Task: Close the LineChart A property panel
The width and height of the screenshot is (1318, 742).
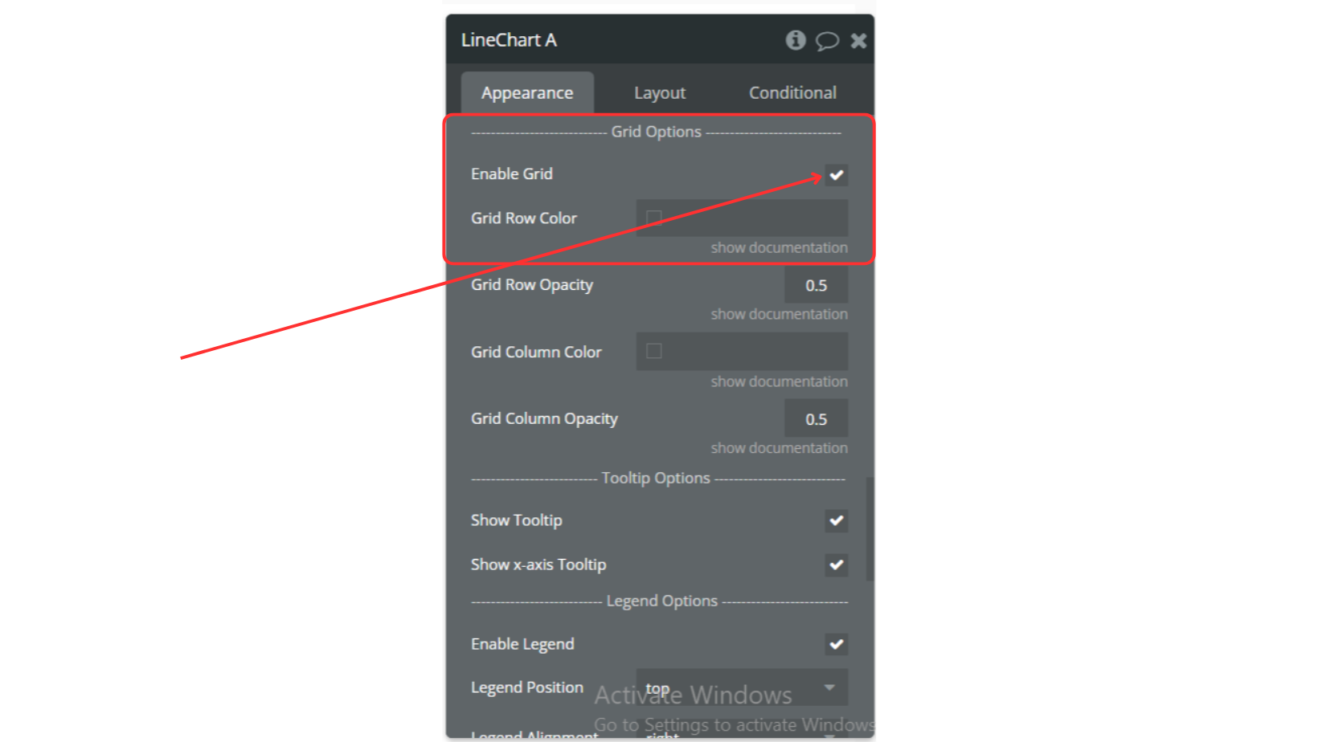Action: 858,41
